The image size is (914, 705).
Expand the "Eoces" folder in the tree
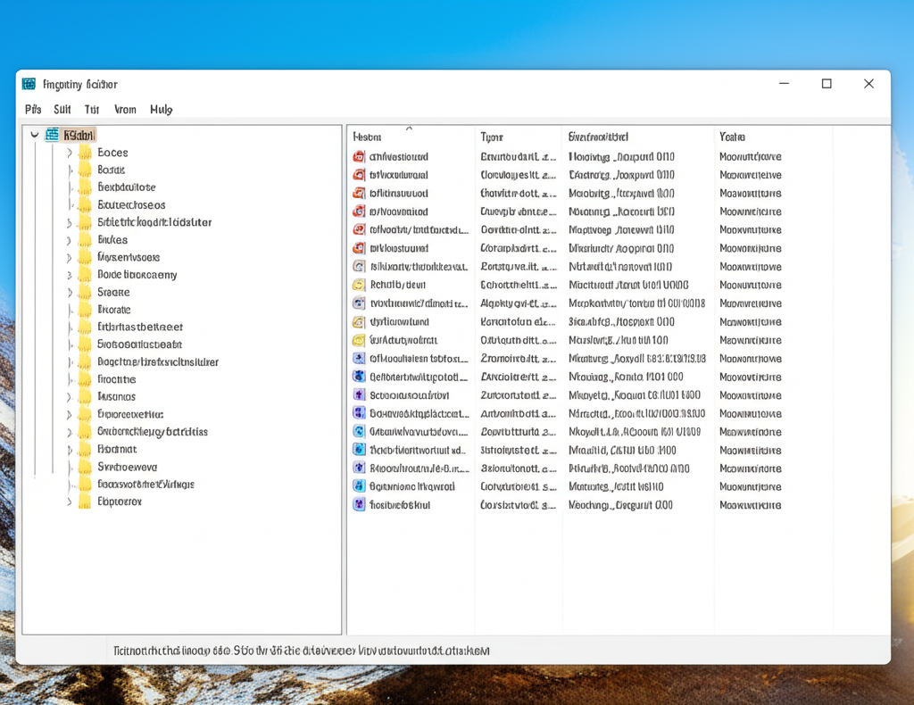70,153
